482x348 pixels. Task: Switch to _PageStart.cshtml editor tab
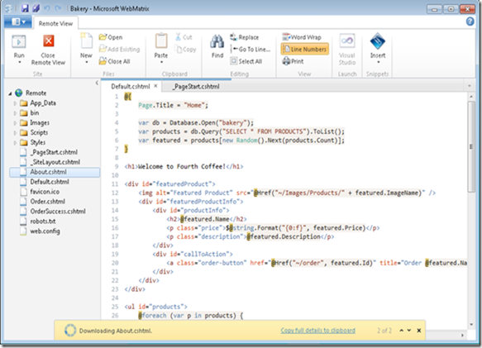196,87
